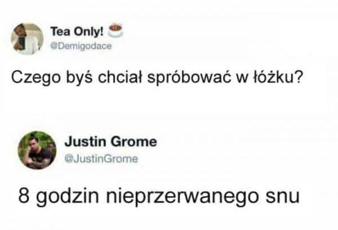Screen dimensions: 338x230
Task: Click the Justin Grome display name
Action: (111, 142)
